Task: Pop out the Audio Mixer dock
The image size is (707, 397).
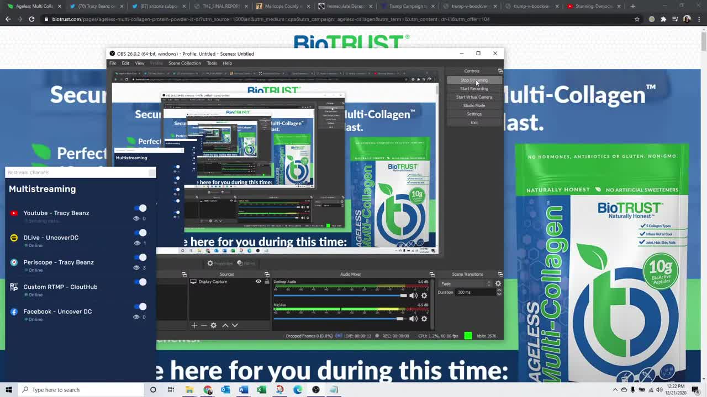Action: (x=432, y=274)
